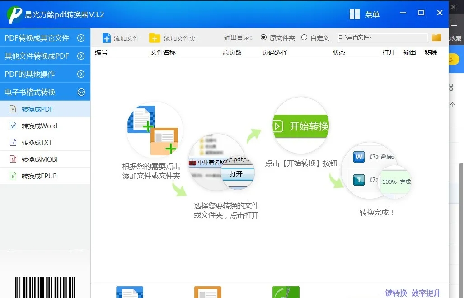Click the 转换成MOBI file icon
This screenshot has width=464, height=298.
click(13, 159)
